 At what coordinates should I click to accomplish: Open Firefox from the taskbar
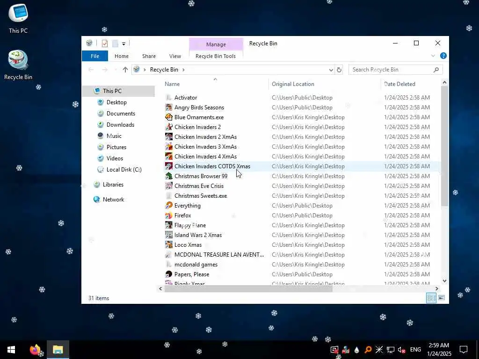tap(35, 350)
